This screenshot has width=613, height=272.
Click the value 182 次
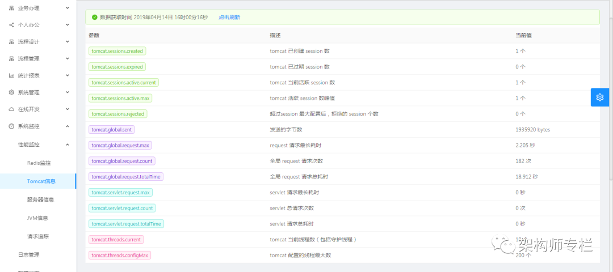pyautogui.click(x=523, y=161)
